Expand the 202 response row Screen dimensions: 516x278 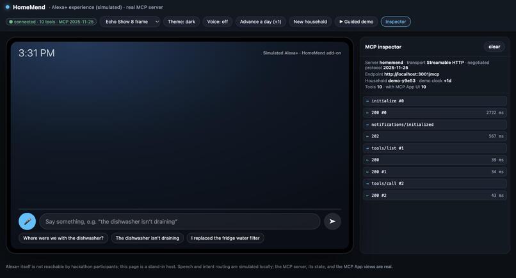[x=435, y=136]
